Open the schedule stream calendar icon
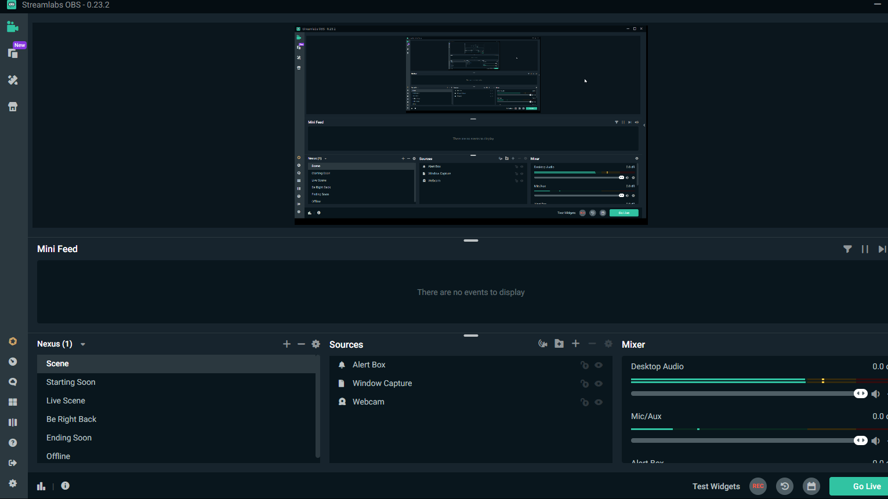Viewport: 888px width, 499px height. pos(811,486)
